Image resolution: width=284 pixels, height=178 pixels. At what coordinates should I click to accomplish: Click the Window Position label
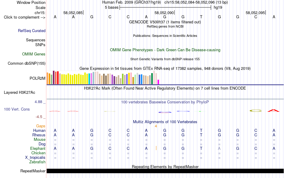point(31,2)
